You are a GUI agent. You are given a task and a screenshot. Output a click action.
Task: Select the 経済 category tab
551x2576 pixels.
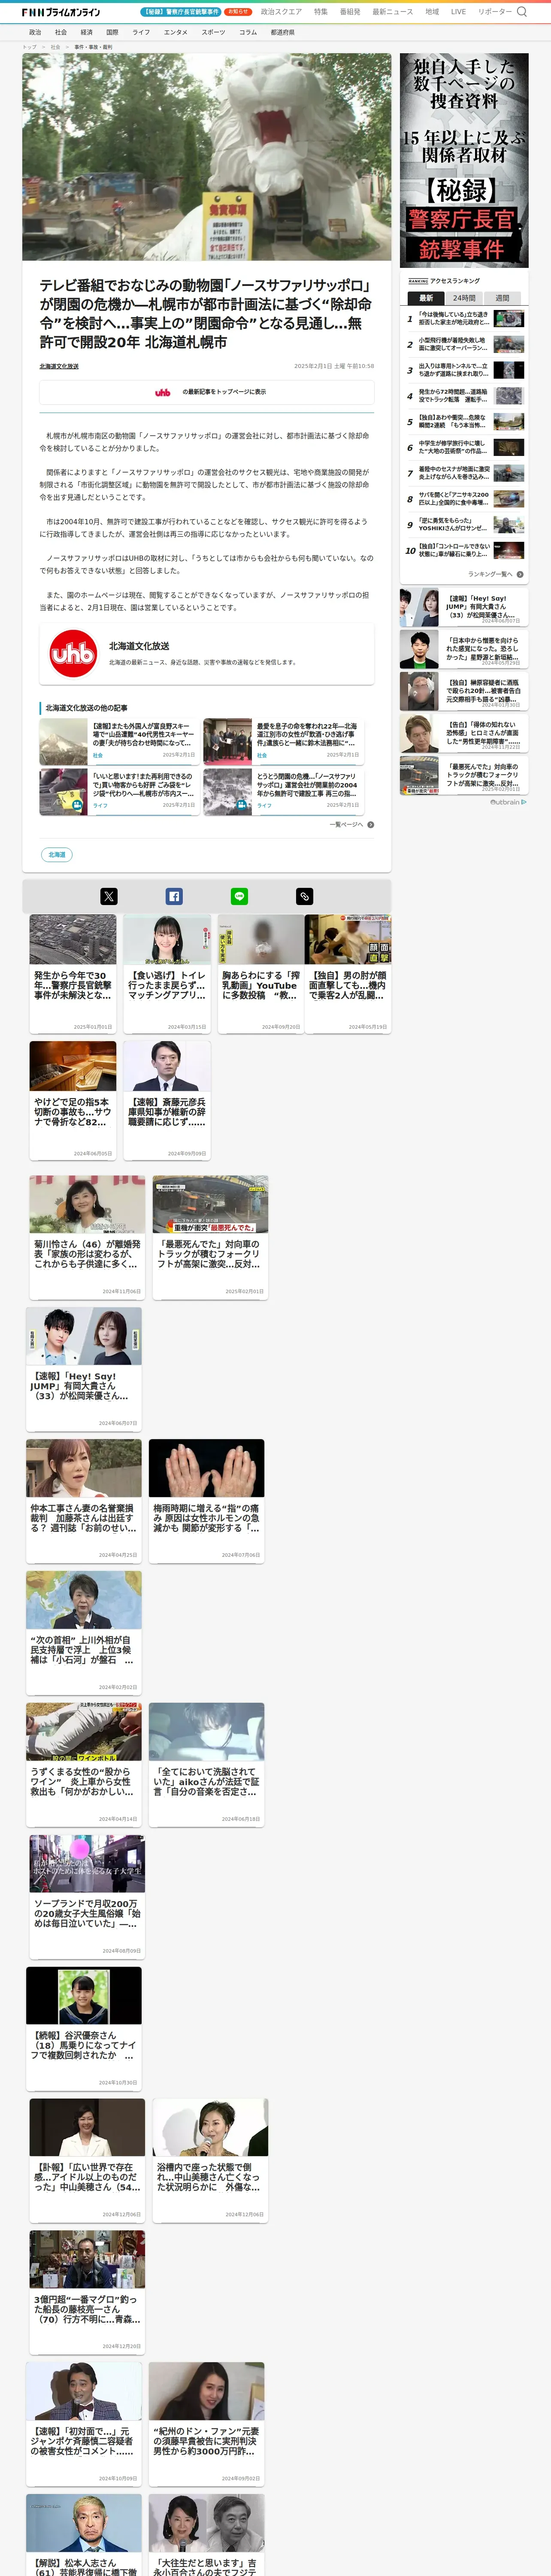87,32
